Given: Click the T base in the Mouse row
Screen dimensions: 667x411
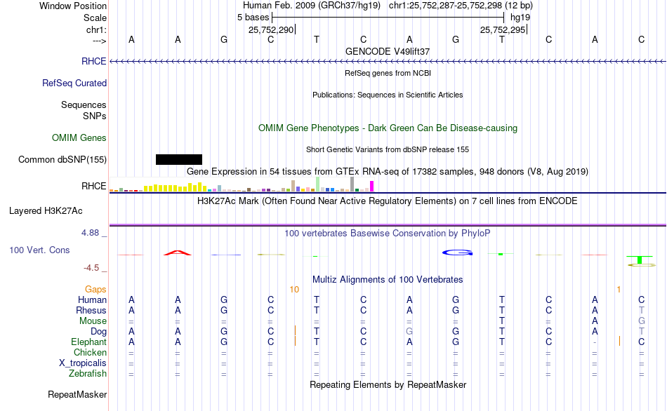Looking at the screenshot, I should point(502,321).
